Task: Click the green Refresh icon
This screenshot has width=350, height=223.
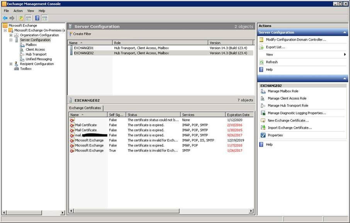Action: tap(262, 62)
